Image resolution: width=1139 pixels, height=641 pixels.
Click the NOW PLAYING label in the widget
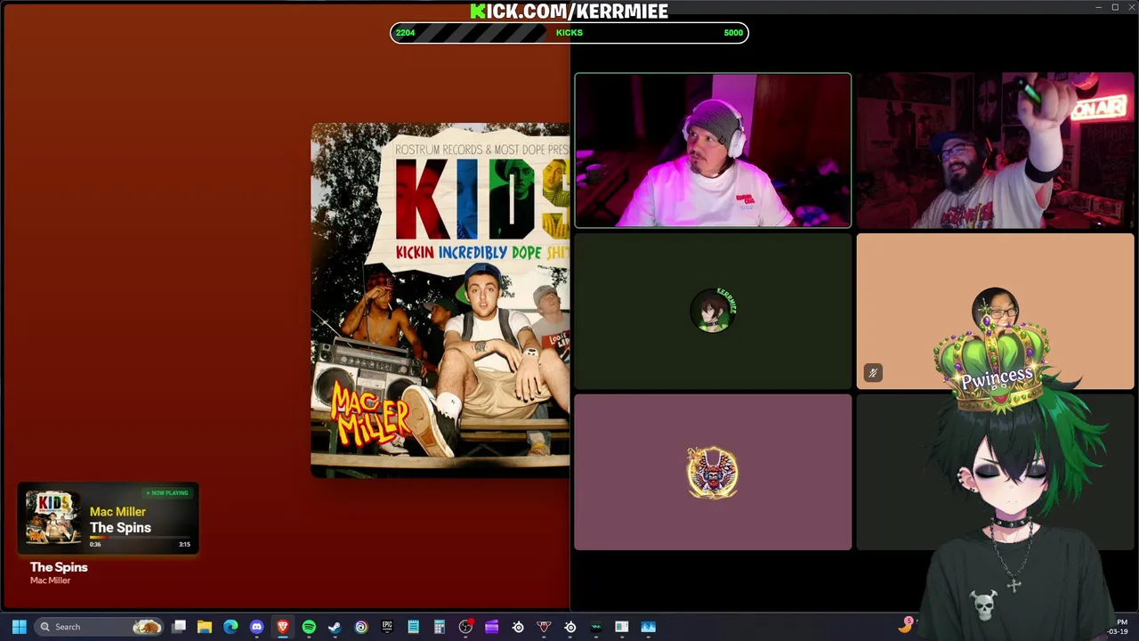click(x=167, y=493)
